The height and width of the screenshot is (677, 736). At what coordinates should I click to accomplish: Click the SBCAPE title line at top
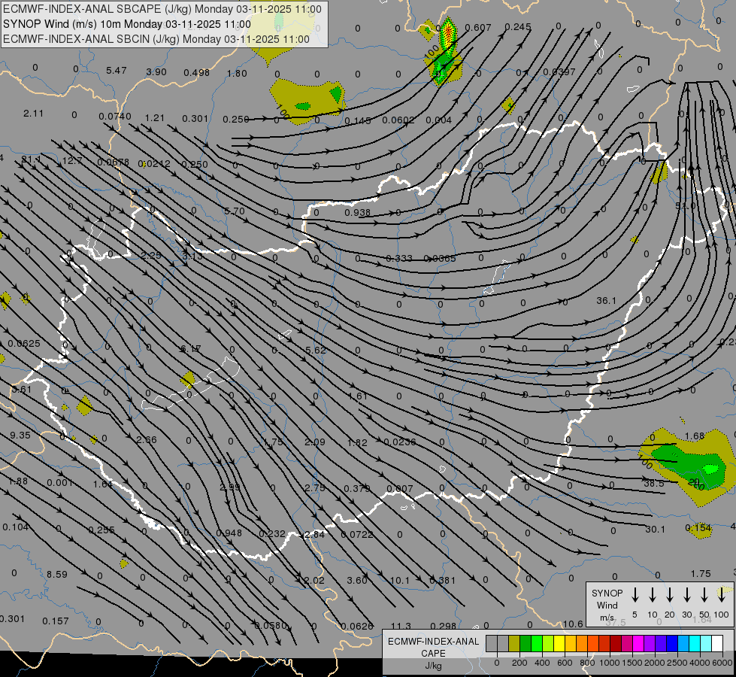click(162, 9)
